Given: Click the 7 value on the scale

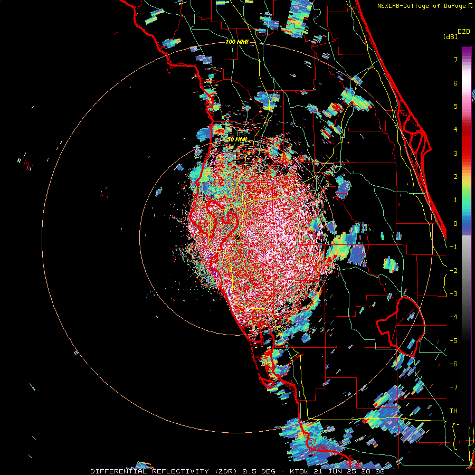Looking at the screenshot, I should pyautogui.click(x=455, y=59).
